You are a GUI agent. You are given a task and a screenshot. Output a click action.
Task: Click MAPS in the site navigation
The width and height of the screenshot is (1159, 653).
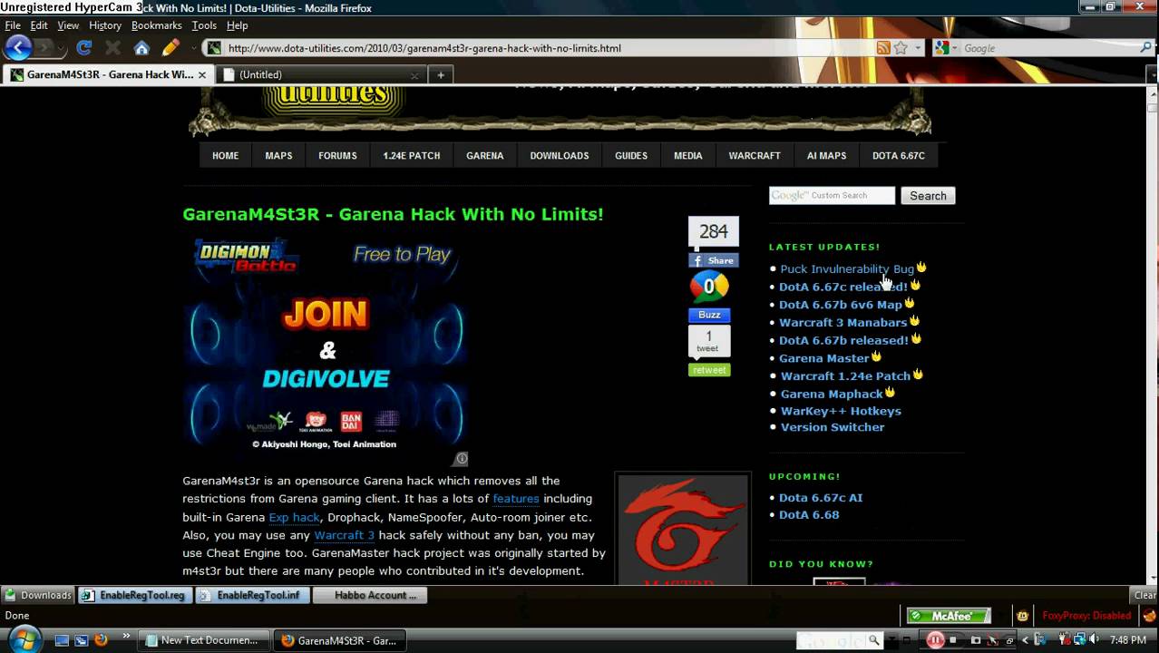click(278, 156)
